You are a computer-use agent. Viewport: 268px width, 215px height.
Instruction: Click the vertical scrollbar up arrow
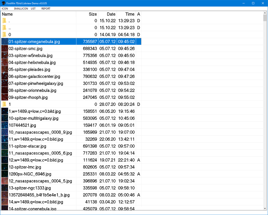tap(265, 13)
